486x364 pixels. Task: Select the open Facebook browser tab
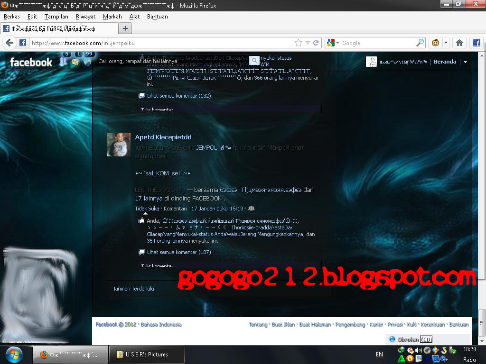pyautogui.click(x=59, y=28)
